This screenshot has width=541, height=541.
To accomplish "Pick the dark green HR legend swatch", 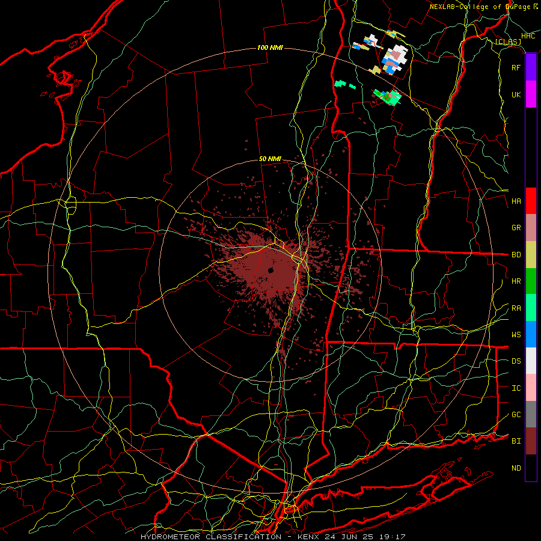I will tap(531, 281).
